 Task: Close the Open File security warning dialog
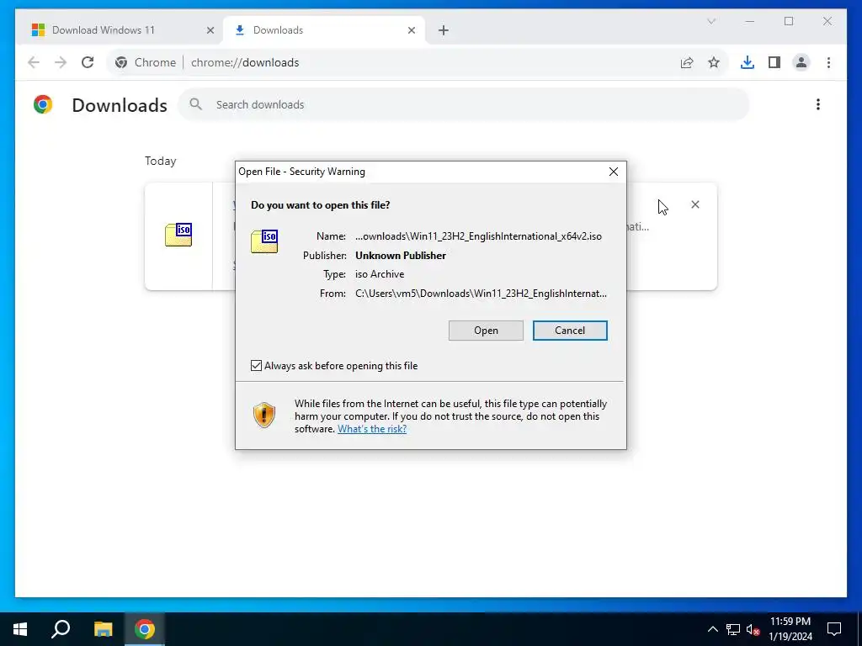614,172
